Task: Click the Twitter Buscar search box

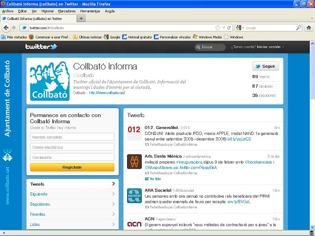Action: tap(210, 47)
